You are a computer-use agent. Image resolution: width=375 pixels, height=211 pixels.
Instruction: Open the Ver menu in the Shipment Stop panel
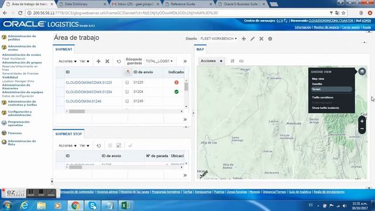coord(84,145)
